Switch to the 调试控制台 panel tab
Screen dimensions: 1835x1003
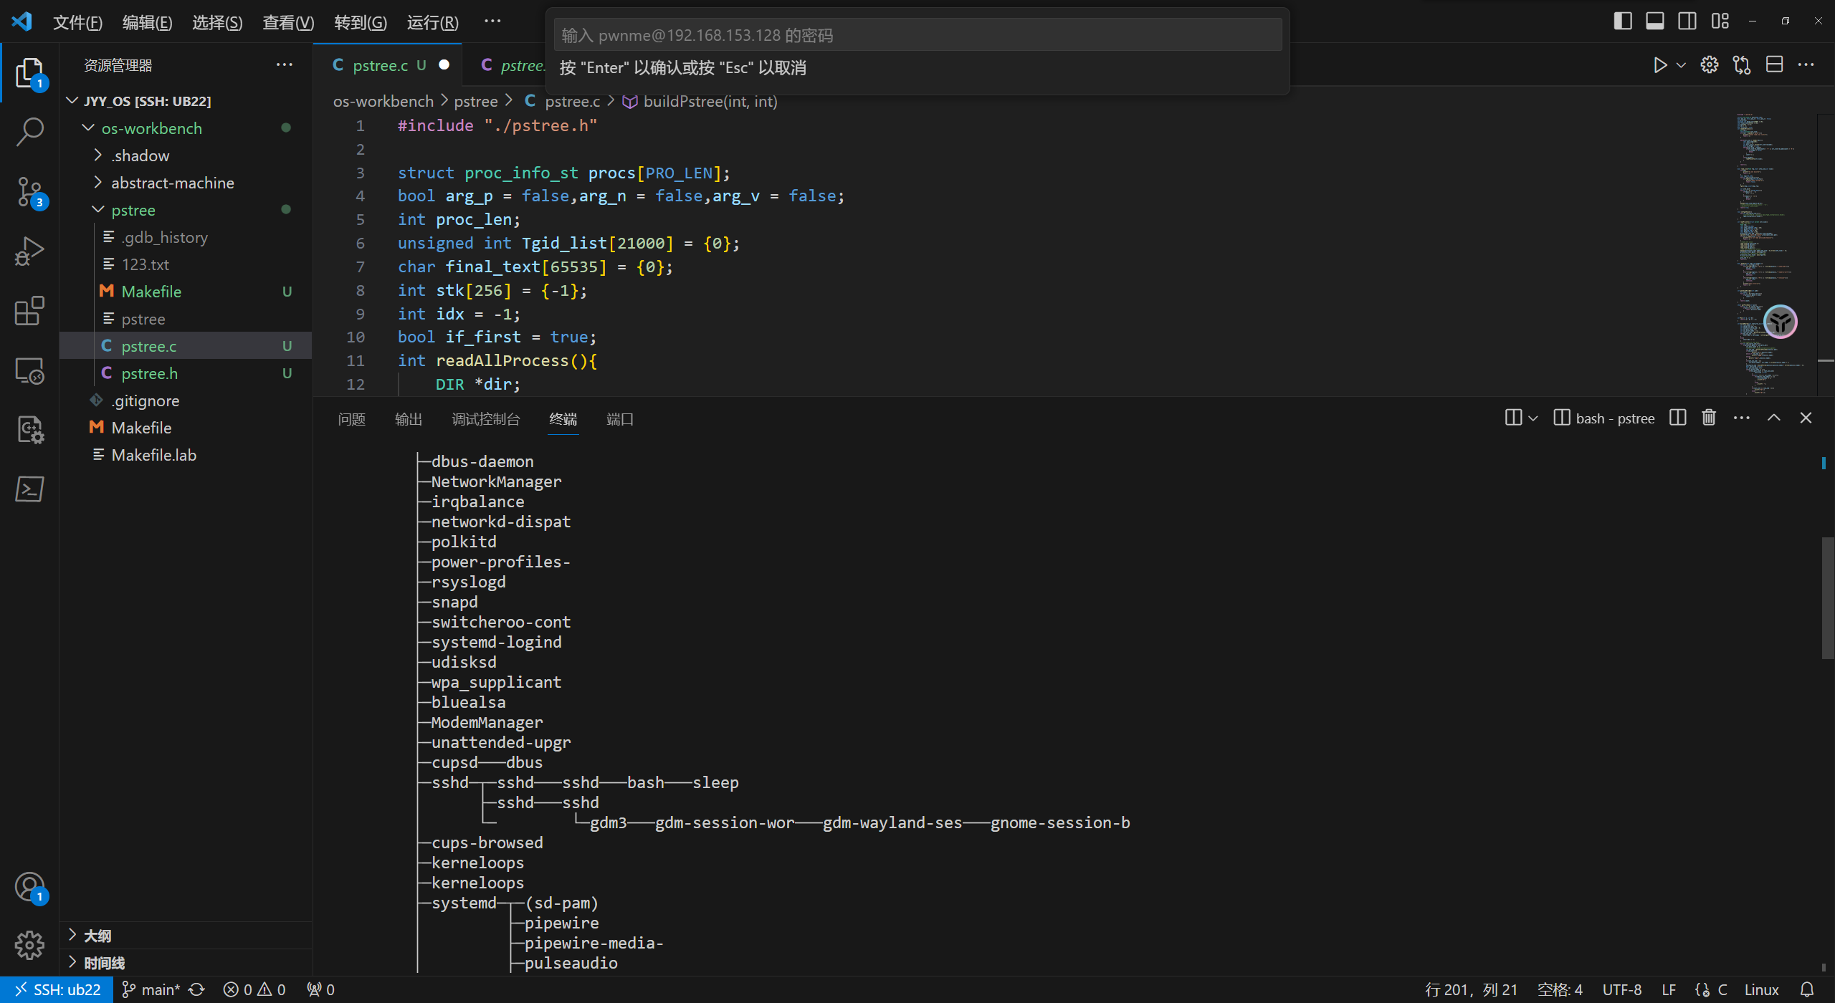(x=486, y=419)
